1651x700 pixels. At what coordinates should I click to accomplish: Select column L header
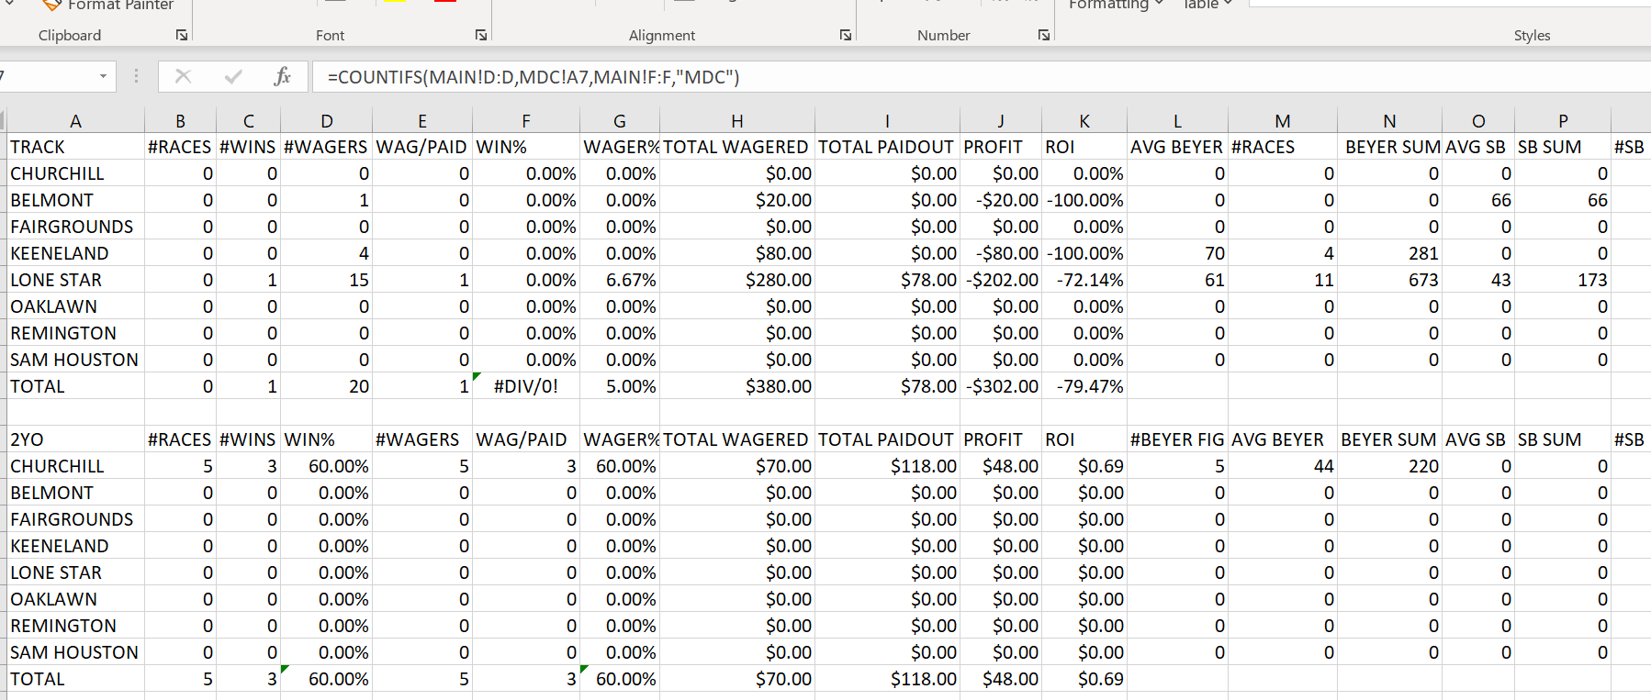pyautogui.click(x=1177, y=121)
